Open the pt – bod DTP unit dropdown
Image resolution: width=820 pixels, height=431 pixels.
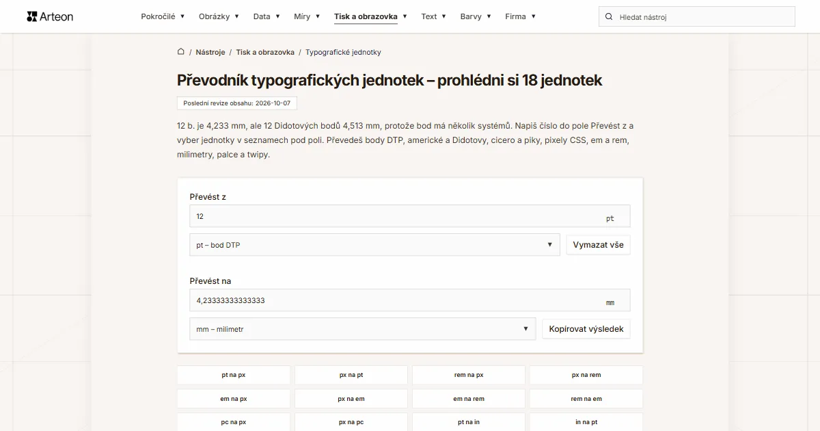click(374, 245)
